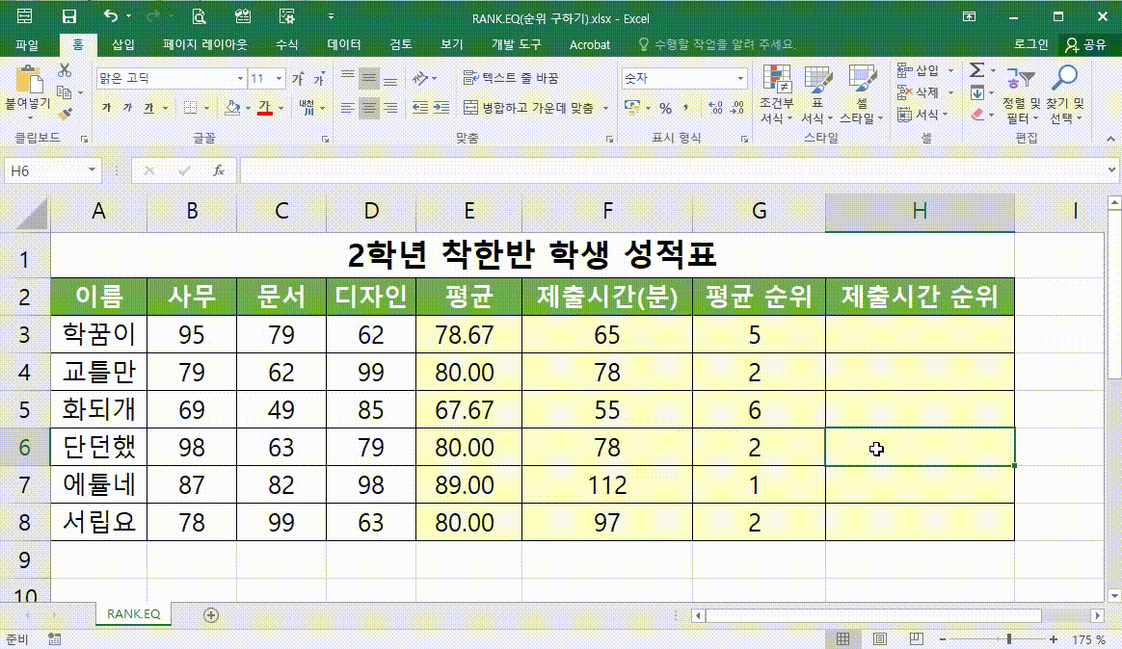Viewport: 1122px width, 649px height.
Task: Open the conditional formatting options (조건부 서식)
Action: [x=778, y=93]
